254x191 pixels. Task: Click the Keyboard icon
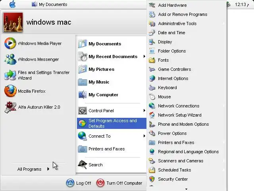(x=152, y=88)
